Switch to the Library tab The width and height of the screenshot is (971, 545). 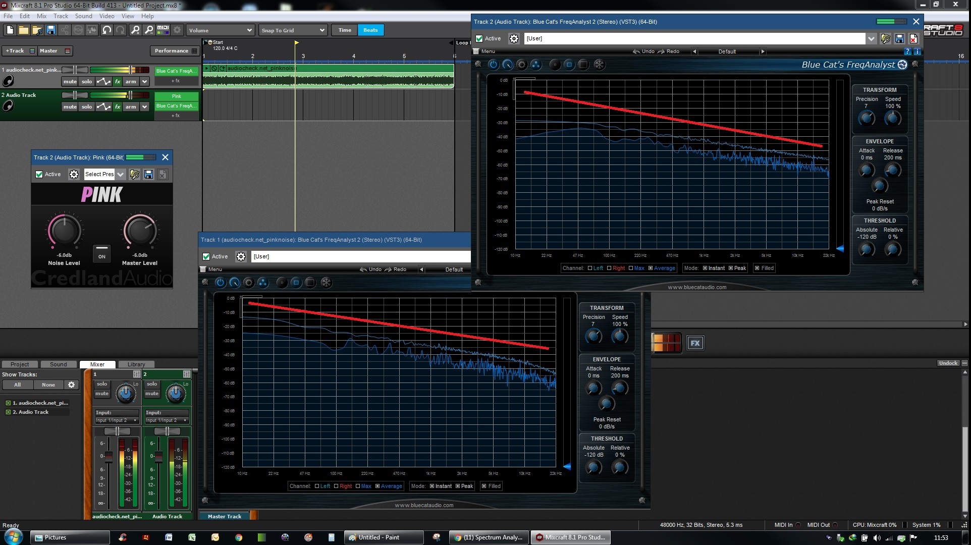pyautogui.click(x=136, y=364)
